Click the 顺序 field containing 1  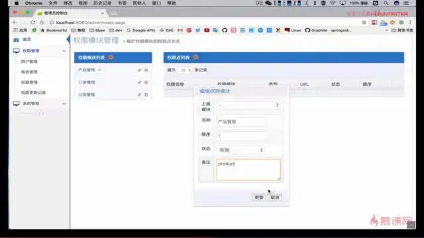[x=241, y=136]
